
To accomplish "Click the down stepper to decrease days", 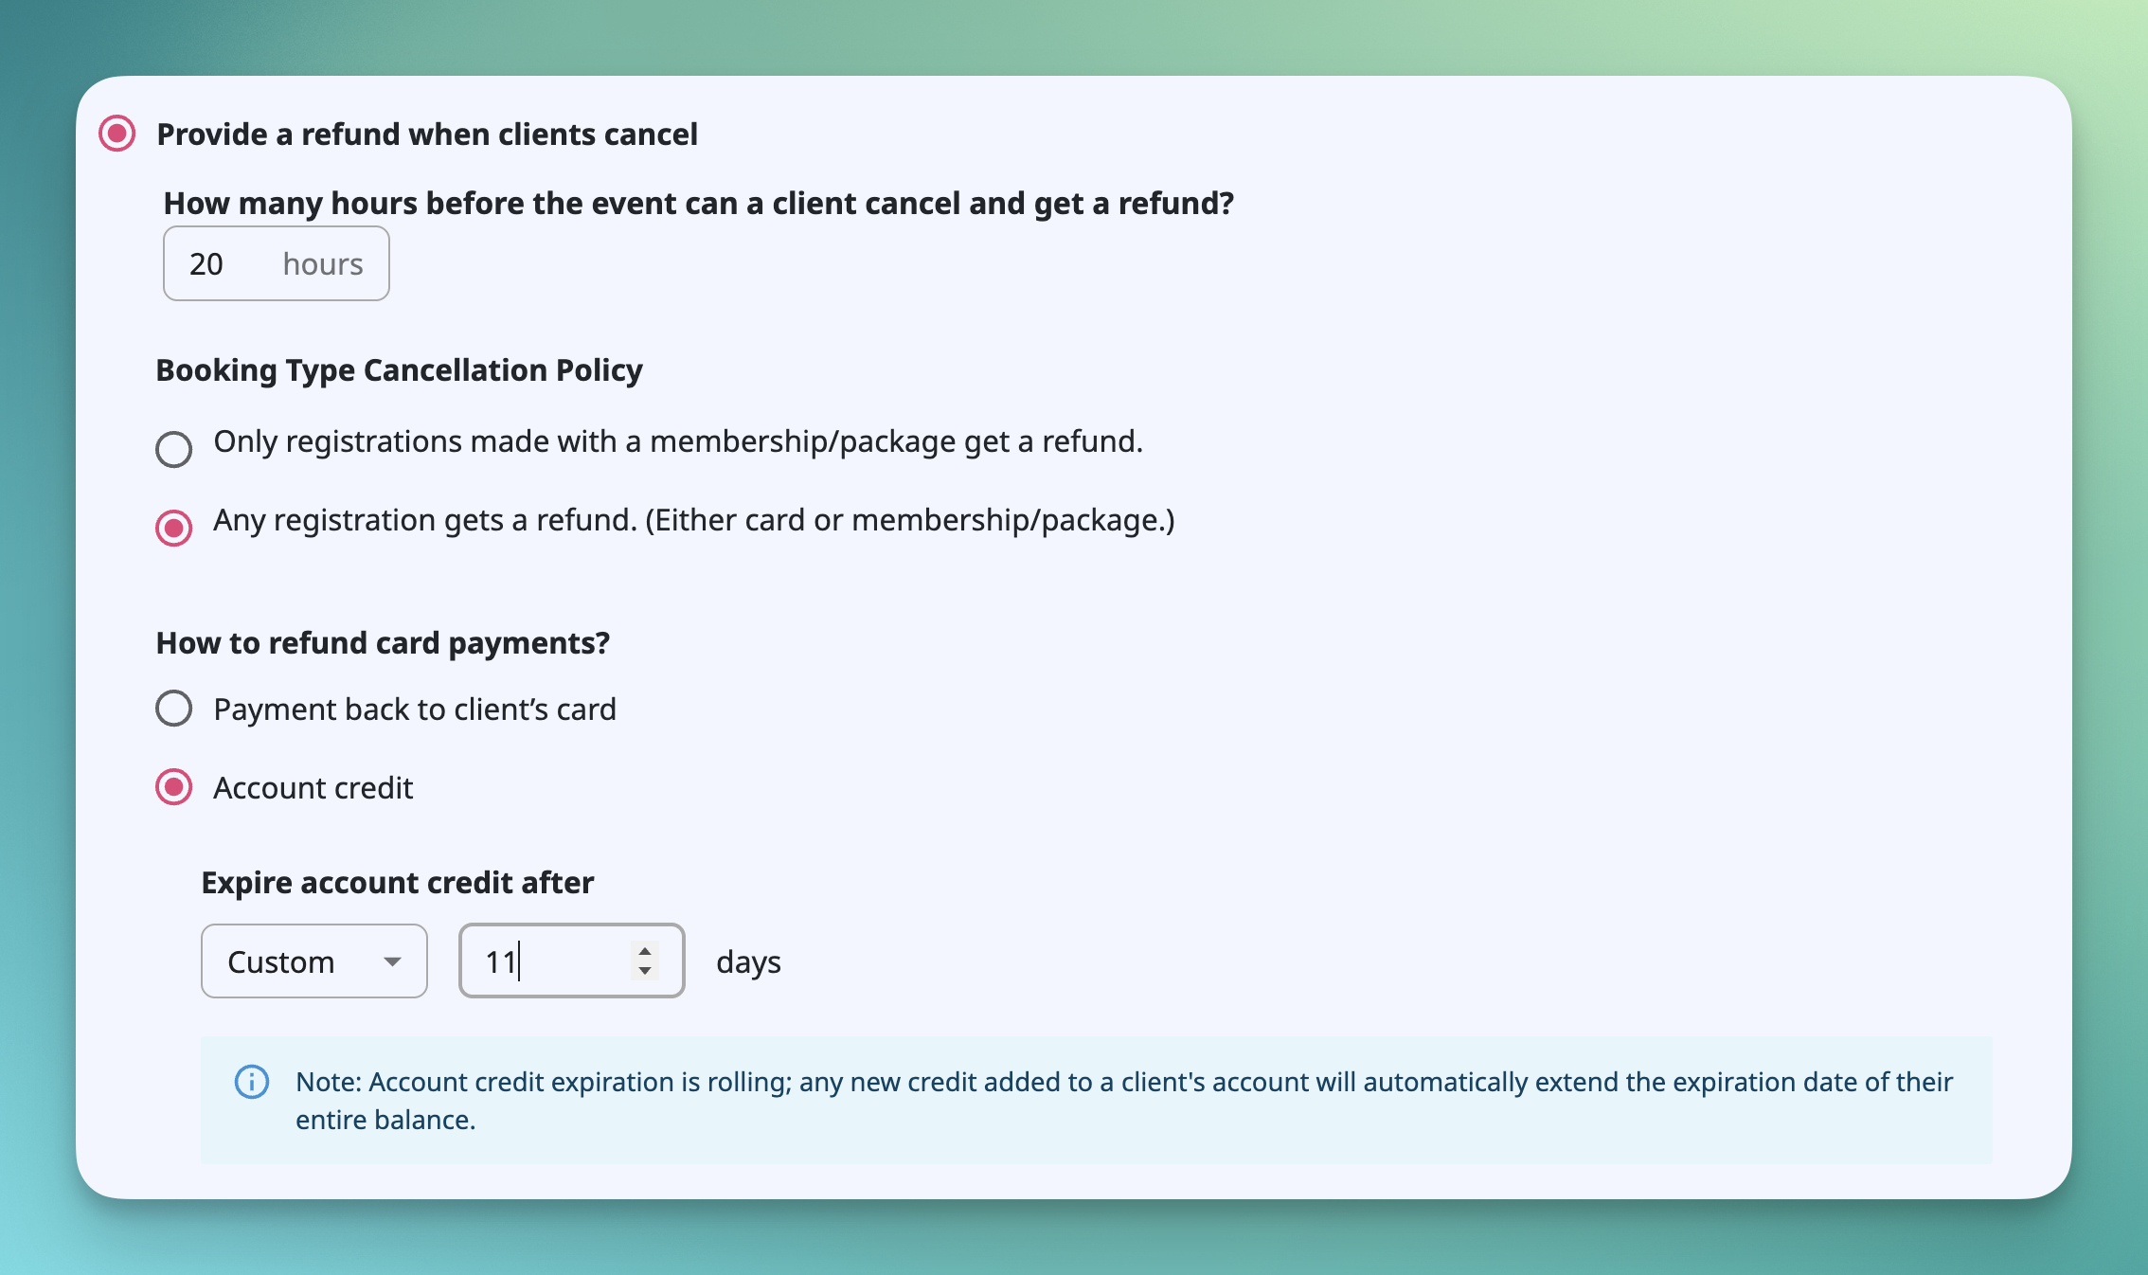I will pyautogui.click(x=644, y=974).
